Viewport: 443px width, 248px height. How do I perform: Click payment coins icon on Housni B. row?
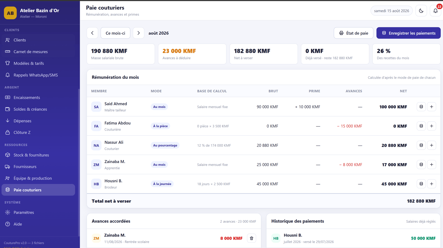click(421, 184)
